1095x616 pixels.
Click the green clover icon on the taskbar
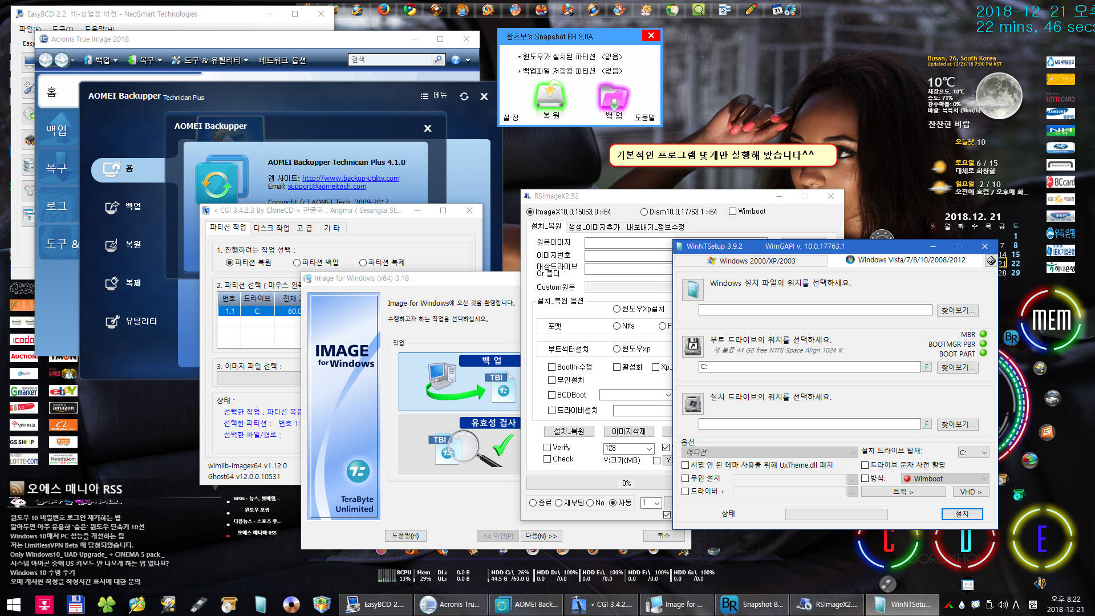point(107,604)
